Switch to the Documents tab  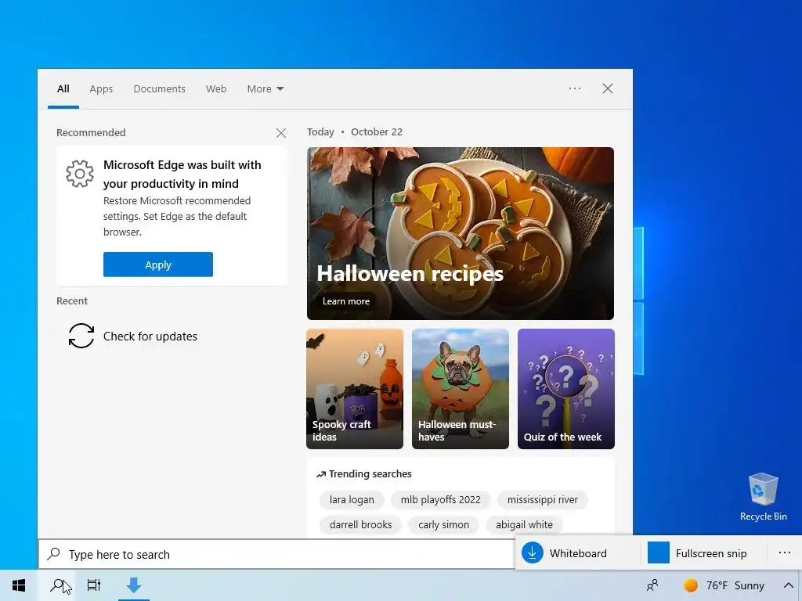159,89
